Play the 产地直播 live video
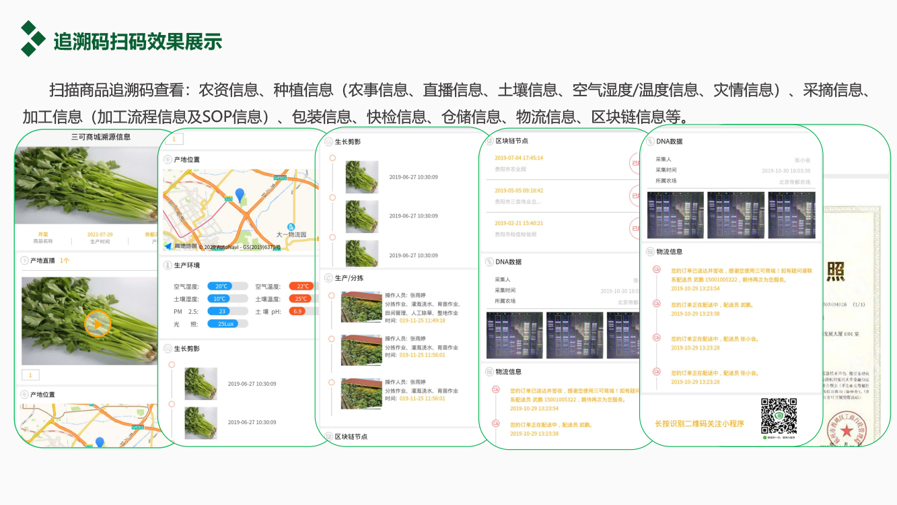The width and height of the screenshot is (897, 505). 98,324
